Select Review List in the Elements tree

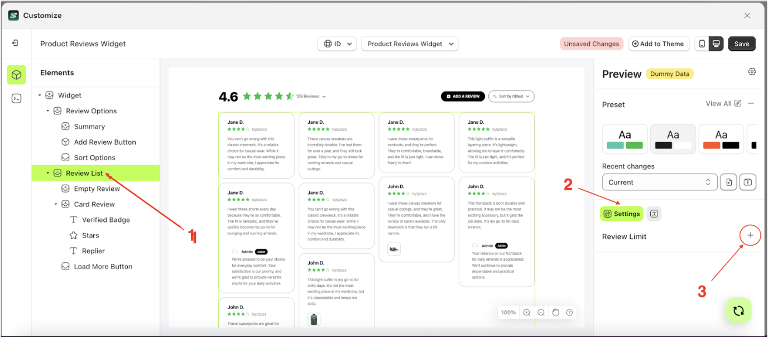(84, 173)
